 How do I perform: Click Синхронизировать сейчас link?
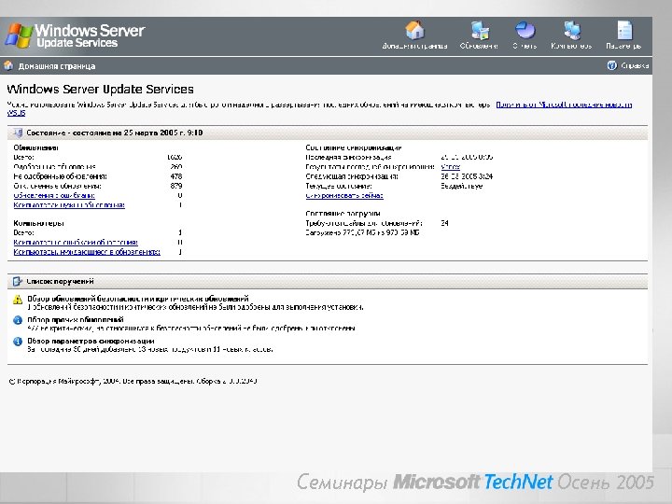(344, 196)
